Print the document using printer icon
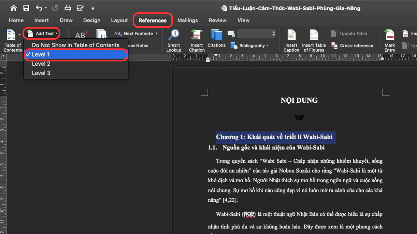417x234 pixels. [x=68, y=8]
